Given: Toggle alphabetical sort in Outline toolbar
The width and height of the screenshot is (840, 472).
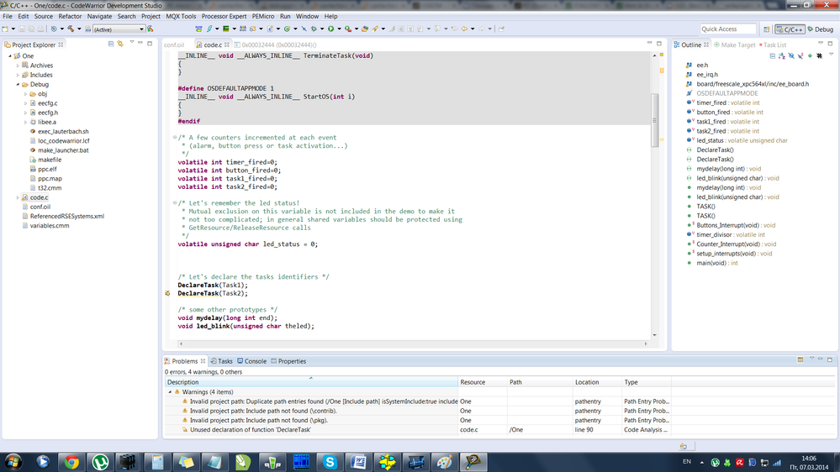Looking at the screenshot, I should point(782,55).
